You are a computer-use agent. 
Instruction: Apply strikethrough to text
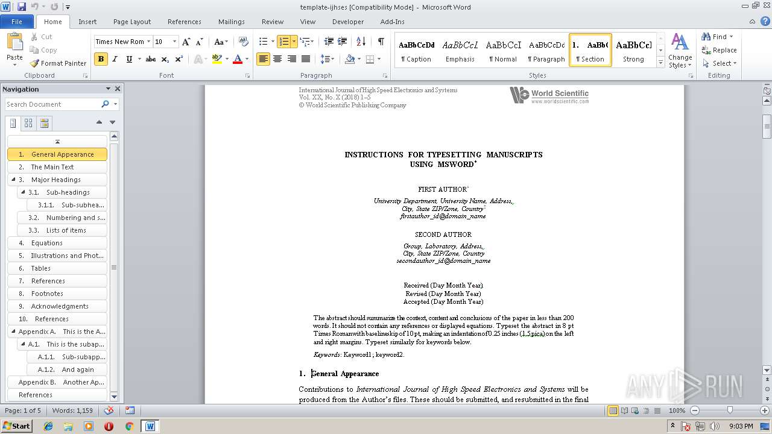[151, 59]
